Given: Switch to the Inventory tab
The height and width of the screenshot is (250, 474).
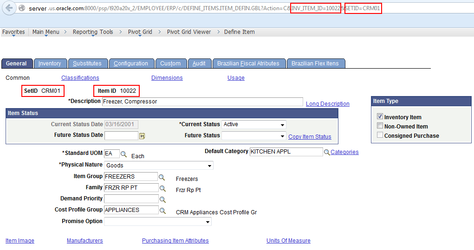Looking at the screenshot, I should click(50, 64).
